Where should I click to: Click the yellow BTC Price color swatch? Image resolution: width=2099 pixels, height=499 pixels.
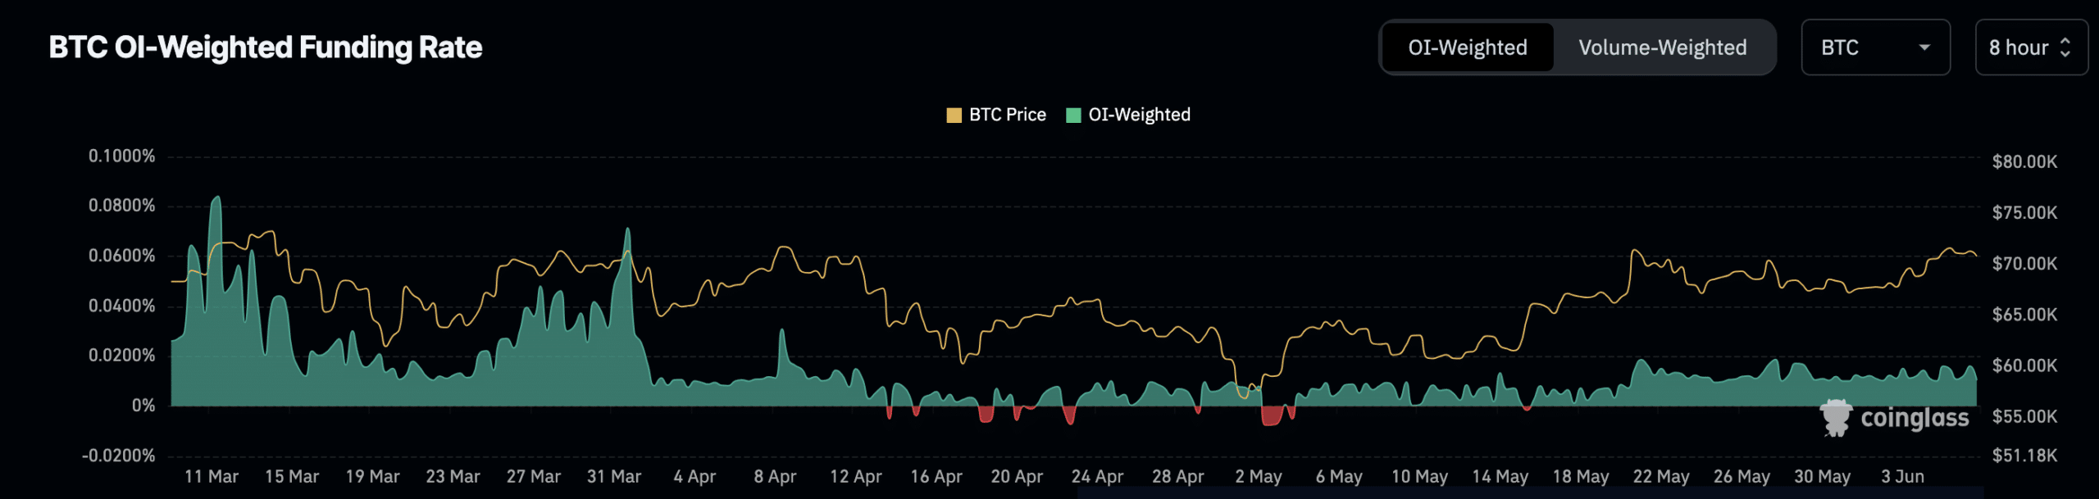[954, 115]
